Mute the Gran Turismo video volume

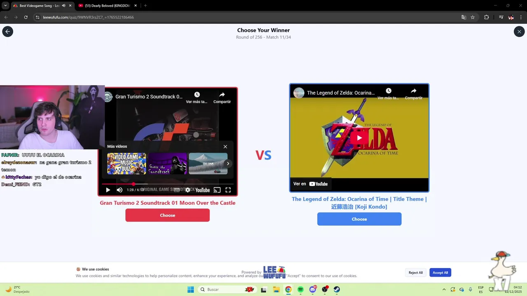point(119,190)
